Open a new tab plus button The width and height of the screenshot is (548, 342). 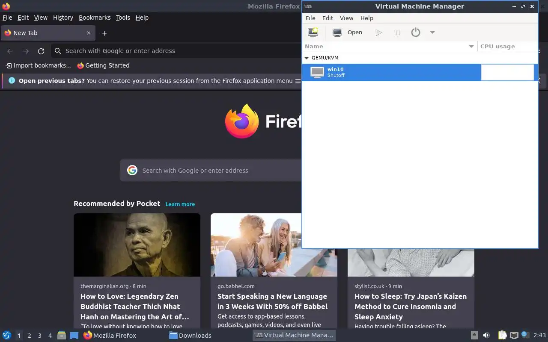pos(104,33)
